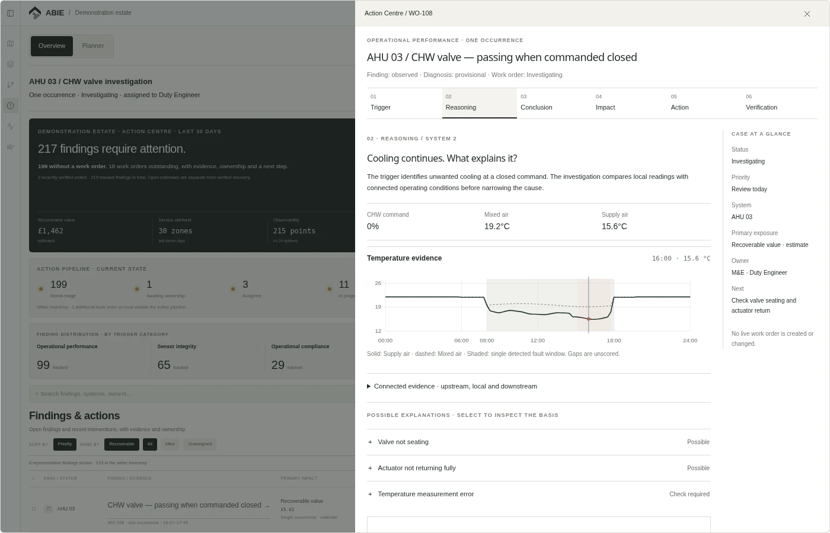Click the plus icon beside Temperature measurement error
The width and height of the screenshot is (830, 533).
[370, 494]
